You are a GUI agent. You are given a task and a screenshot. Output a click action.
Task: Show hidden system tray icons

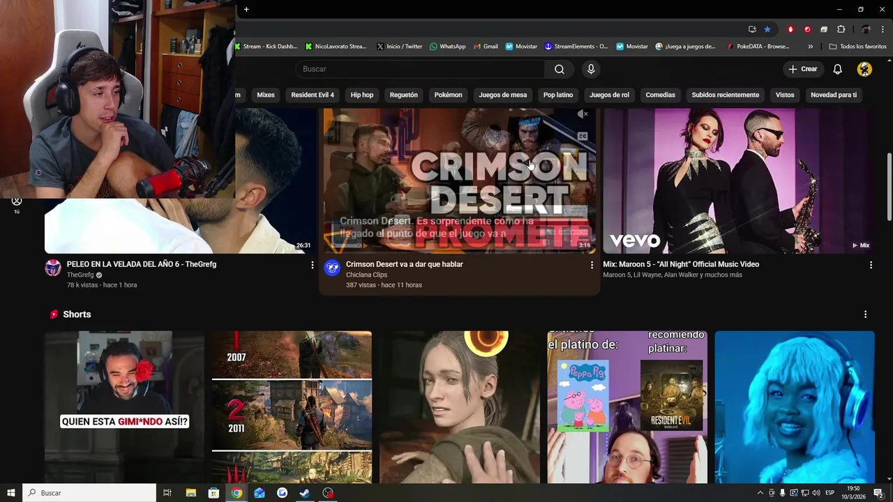(x=760, y=493)
